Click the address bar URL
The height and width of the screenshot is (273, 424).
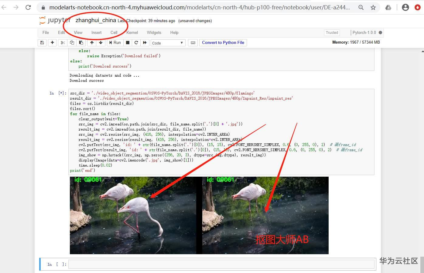[x=200, y=7]
